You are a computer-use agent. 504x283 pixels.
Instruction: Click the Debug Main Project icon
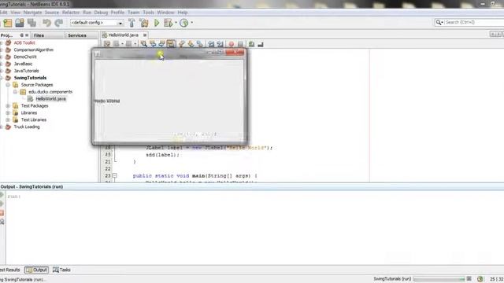pyautogui.click(x=168, y=23)
